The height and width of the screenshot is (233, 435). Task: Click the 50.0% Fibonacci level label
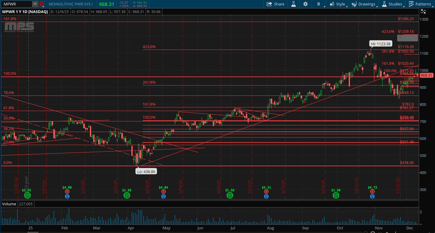[x=9, y=118]
